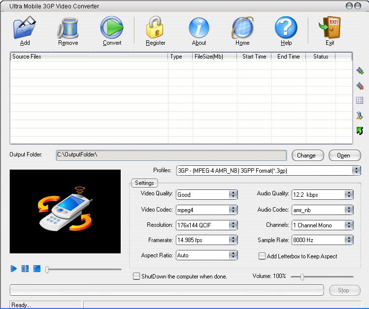The image size is (369, 309).
Task: Click the Stop button
Action: pyautogui.click(x=344, y=290)
